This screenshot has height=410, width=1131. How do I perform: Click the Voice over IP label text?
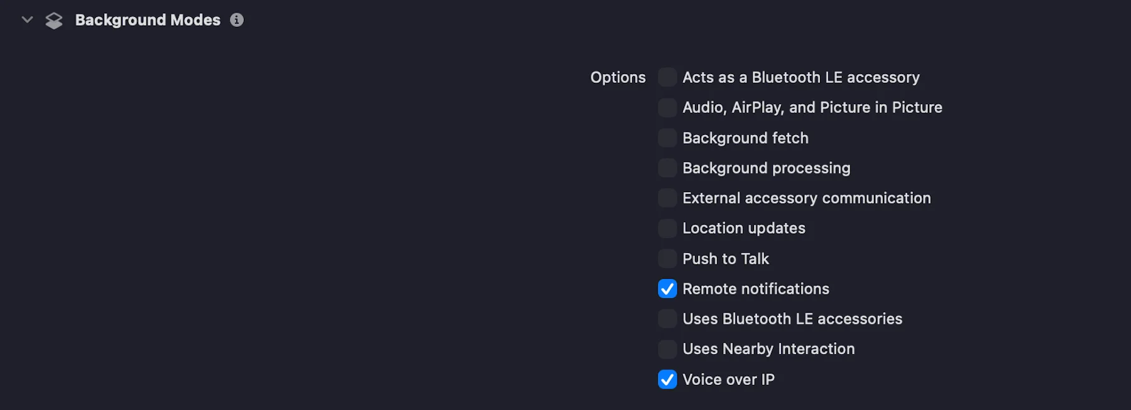pyautogui.click(x=728, y=379)
